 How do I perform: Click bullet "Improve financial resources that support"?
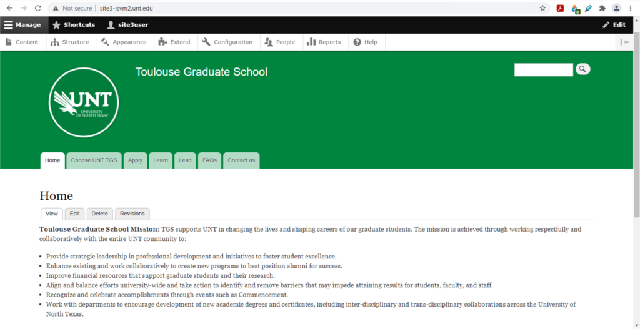click(161, 275)
